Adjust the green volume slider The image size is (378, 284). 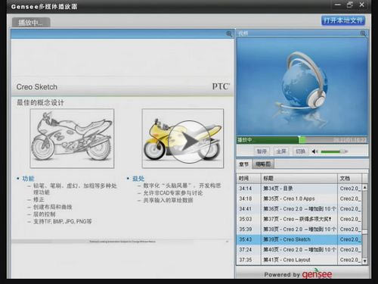pos(333,151)
